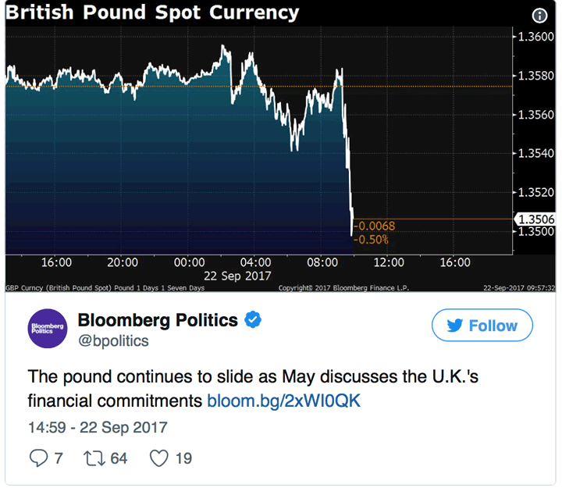Retweet using the arrows icon
562x488 pixels.
93,458
